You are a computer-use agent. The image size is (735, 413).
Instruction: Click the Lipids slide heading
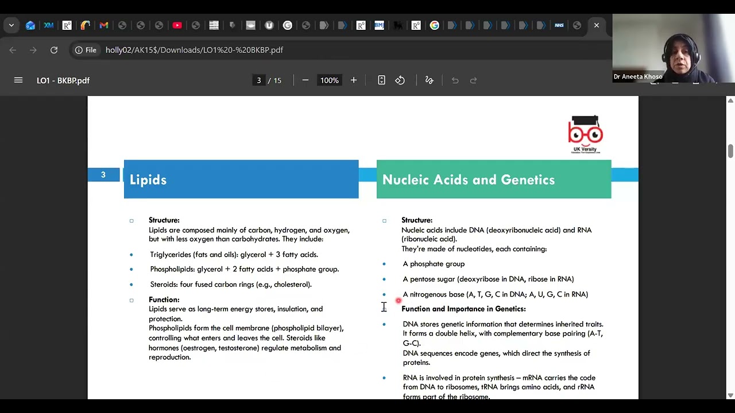coord(148,180)
